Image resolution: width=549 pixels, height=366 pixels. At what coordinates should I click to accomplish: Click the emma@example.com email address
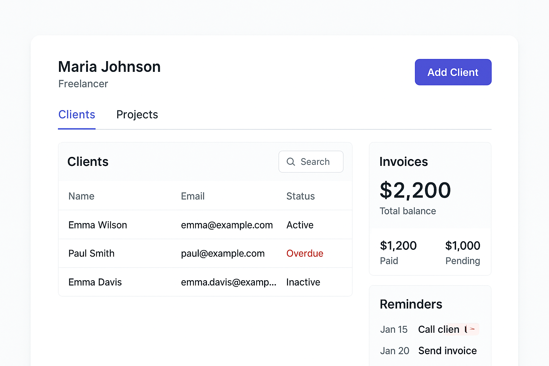tap(227, 225)
